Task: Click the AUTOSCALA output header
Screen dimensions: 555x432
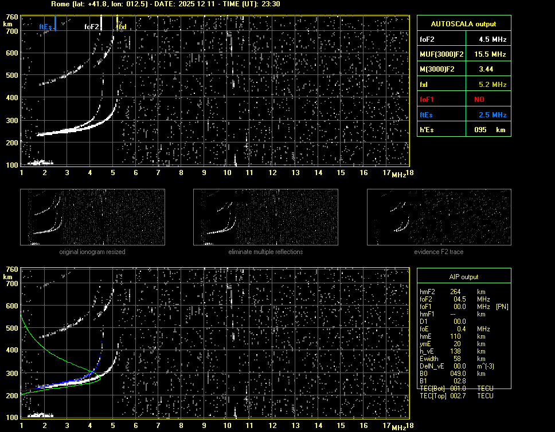Action: tap(464, 24)
